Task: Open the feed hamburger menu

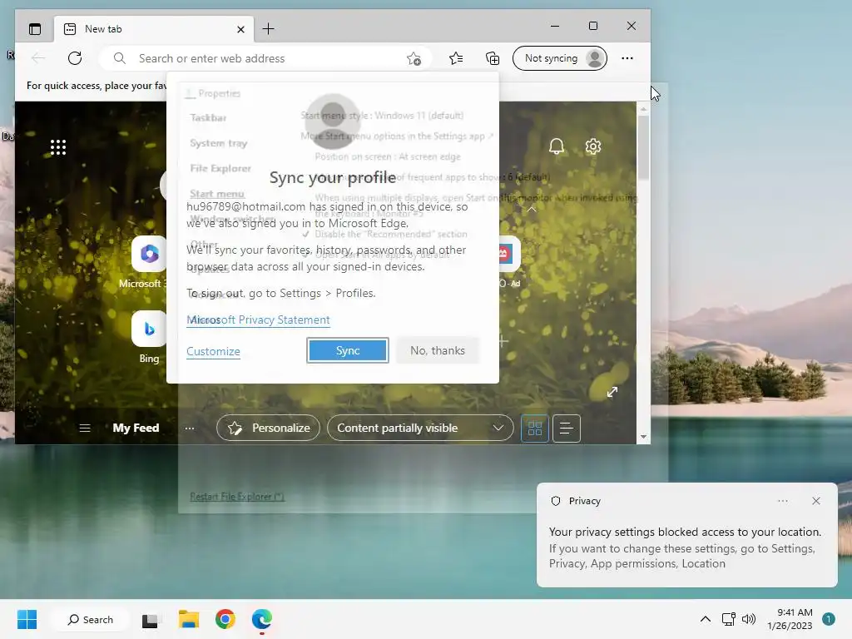Action: point(85,428)
